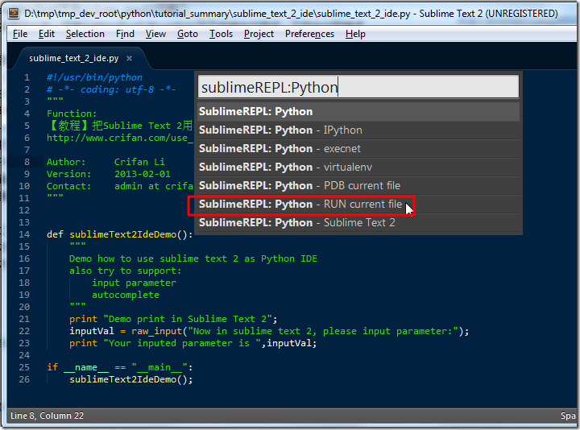Screen dimensions: 580x430
Task: Click the 'Crifan Li' author name
Action: 139,162
